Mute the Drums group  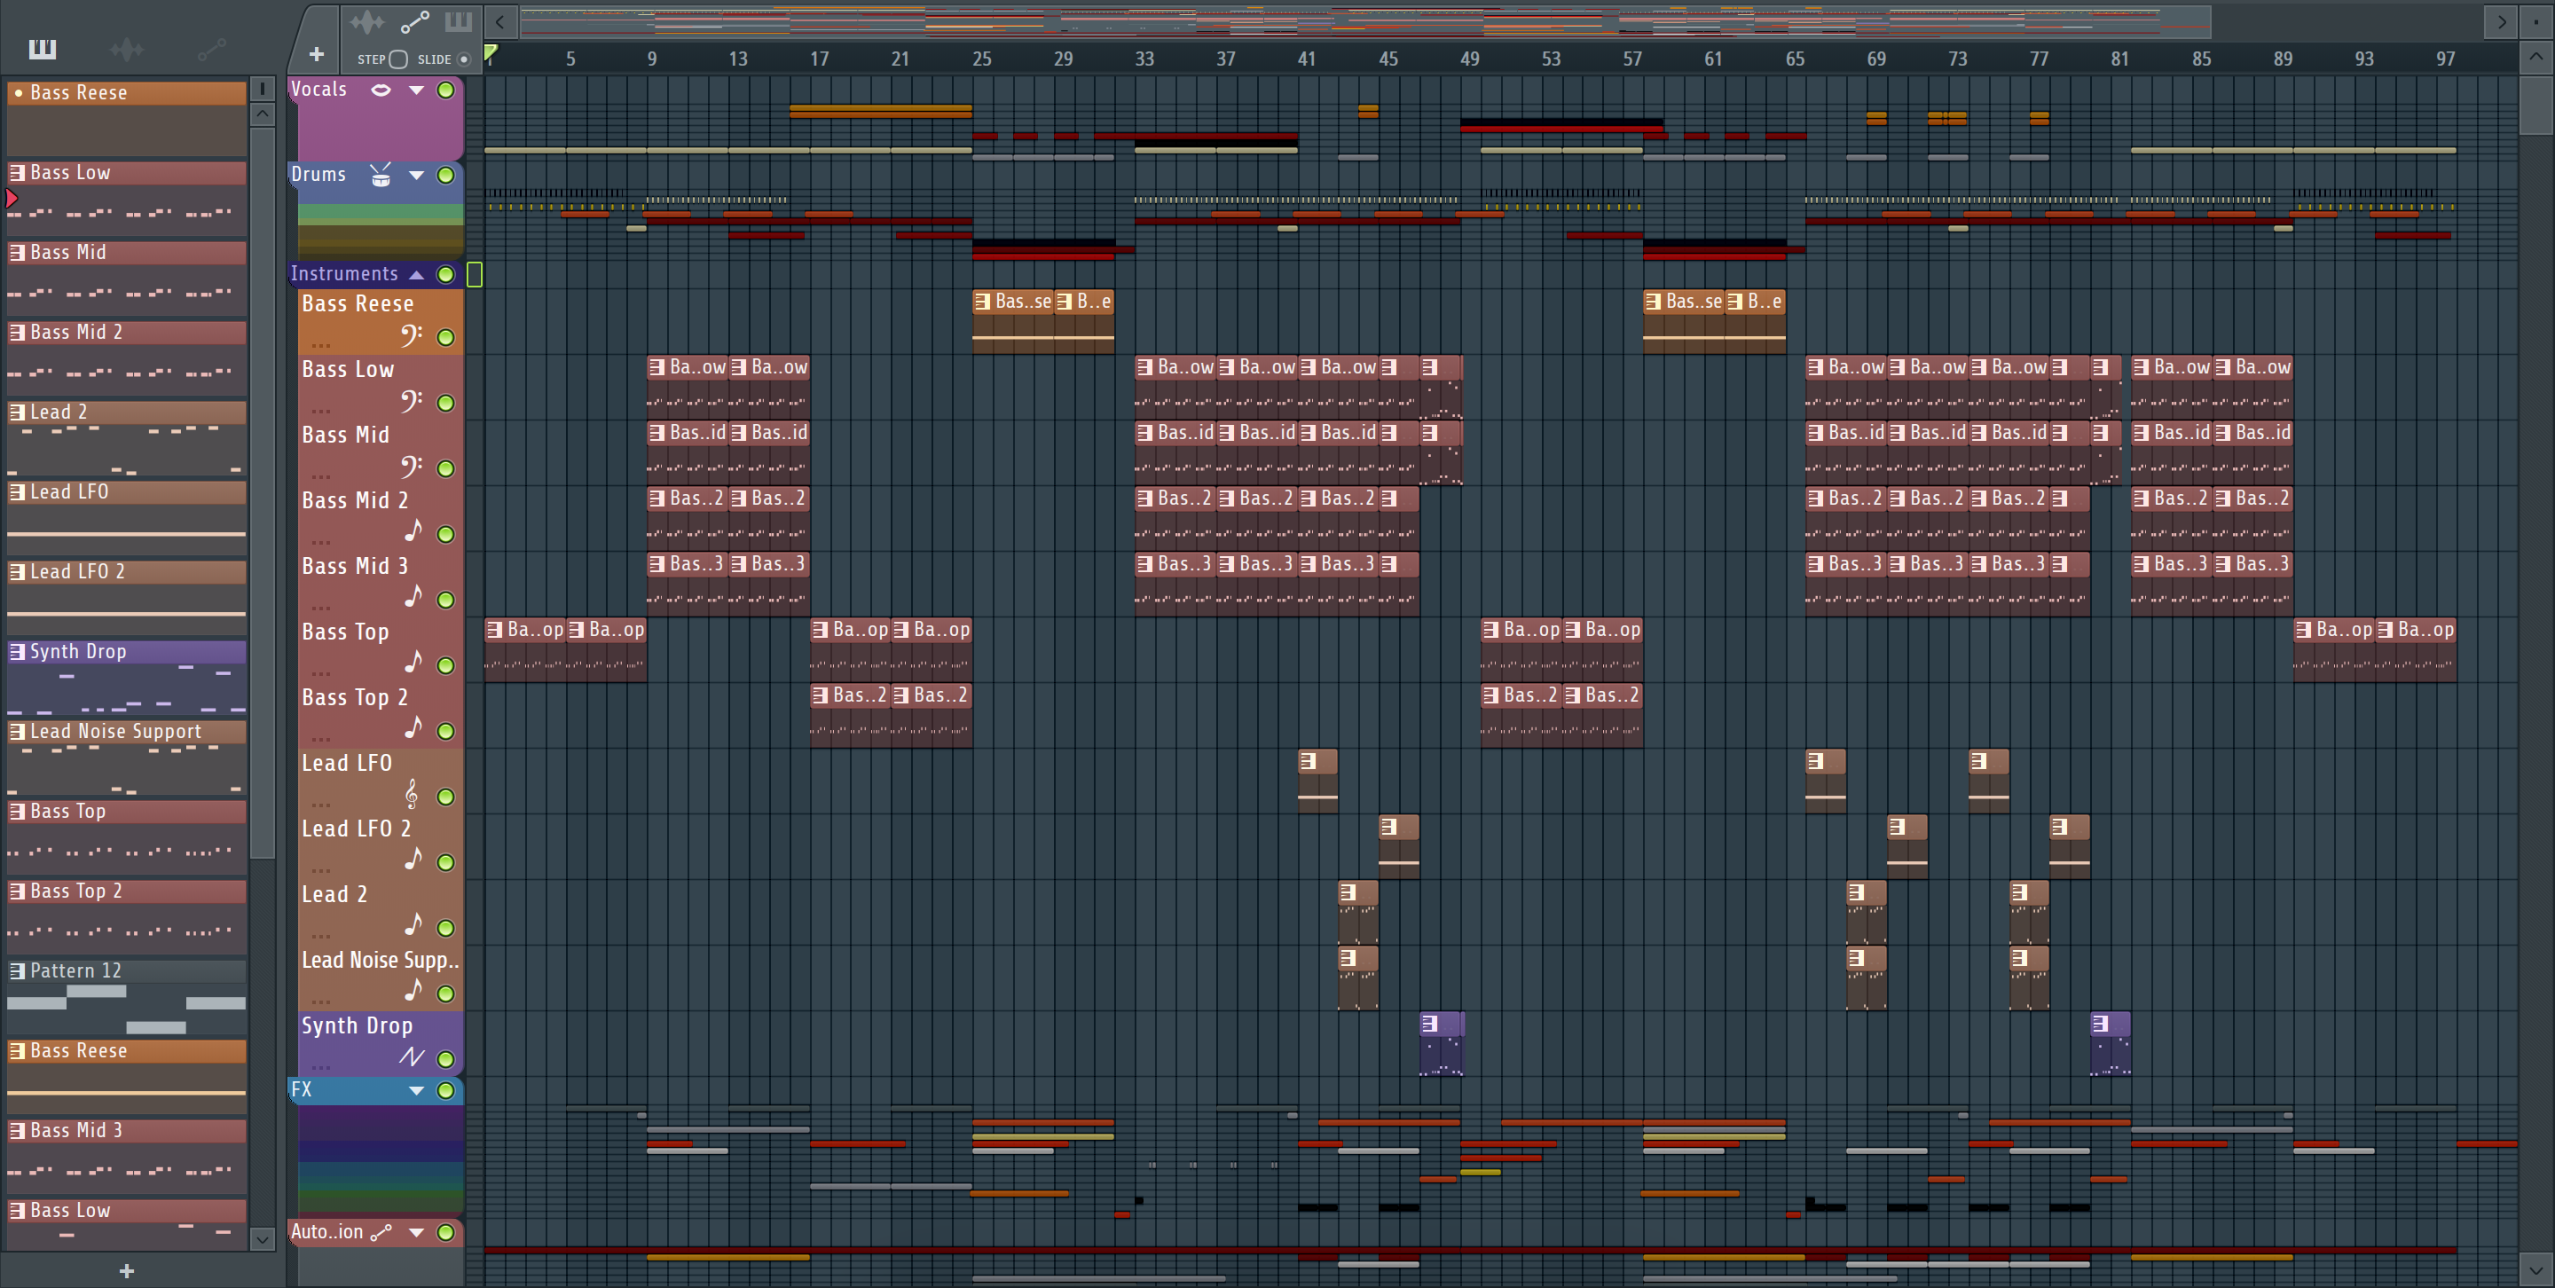pos(446,176)
